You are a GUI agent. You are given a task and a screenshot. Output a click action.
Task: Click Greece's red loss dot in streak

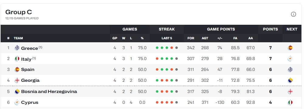pos(172,48)
